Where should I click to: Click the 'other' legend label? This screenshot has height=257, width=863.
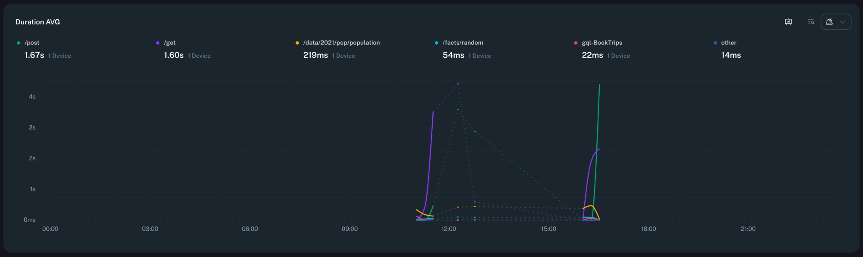728,43
